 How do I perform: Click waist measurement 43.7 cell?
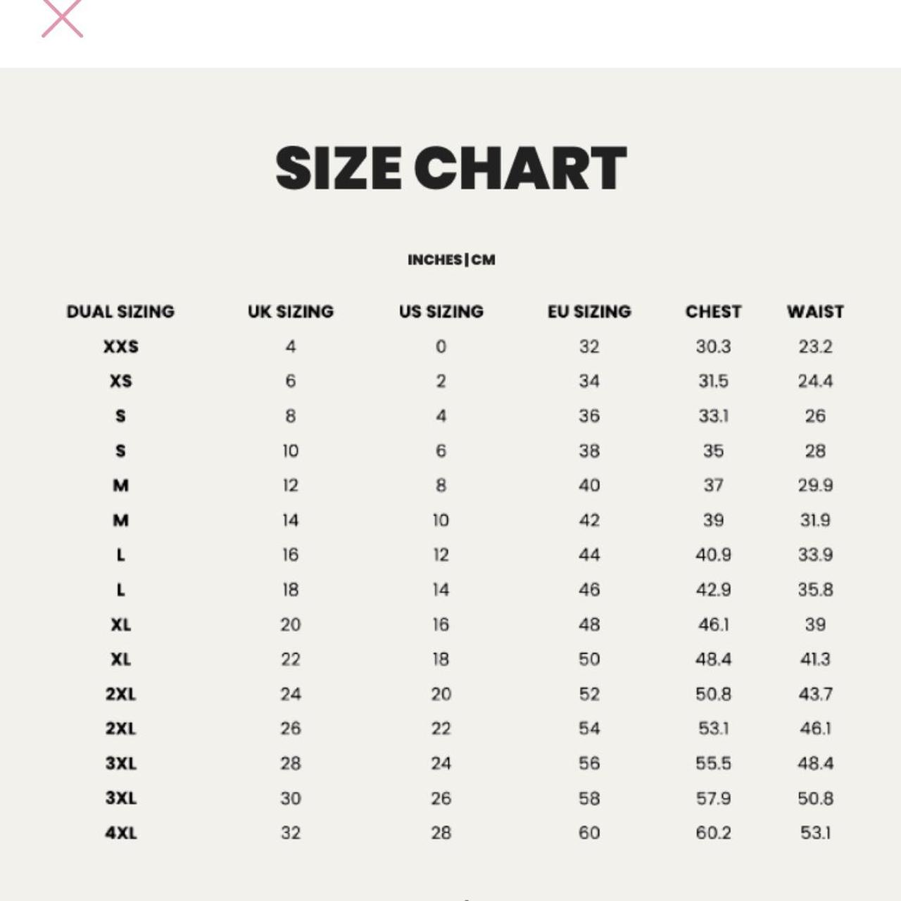[815, 694]
